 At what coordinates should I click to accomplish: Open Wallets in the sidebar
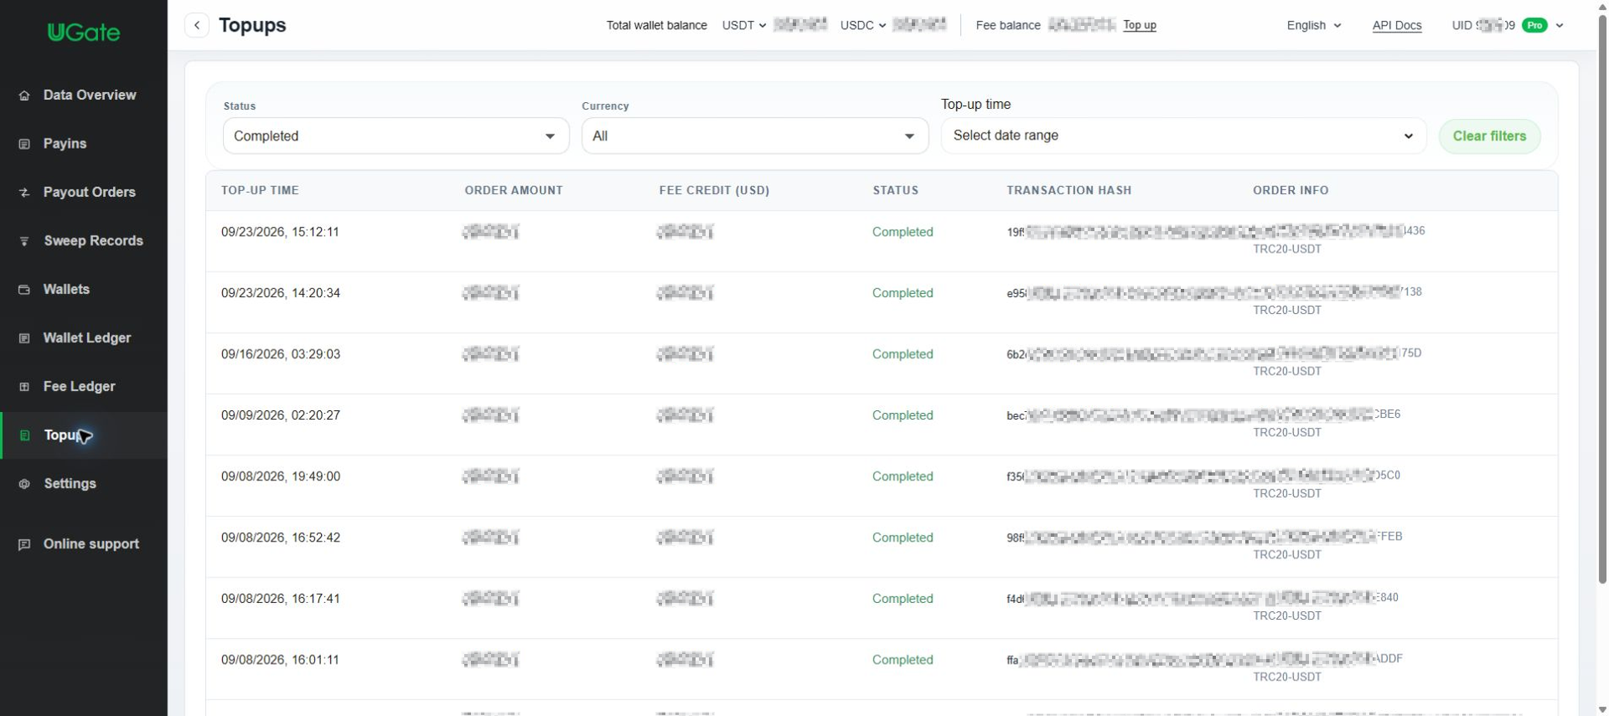click(84, 290)
